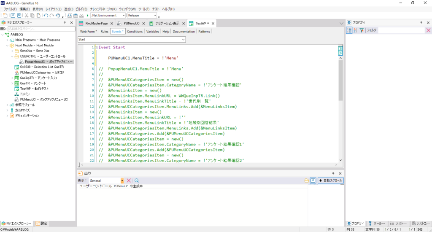Close the PUMenuUC tab

pyautogui.click(x=143, y=24)
